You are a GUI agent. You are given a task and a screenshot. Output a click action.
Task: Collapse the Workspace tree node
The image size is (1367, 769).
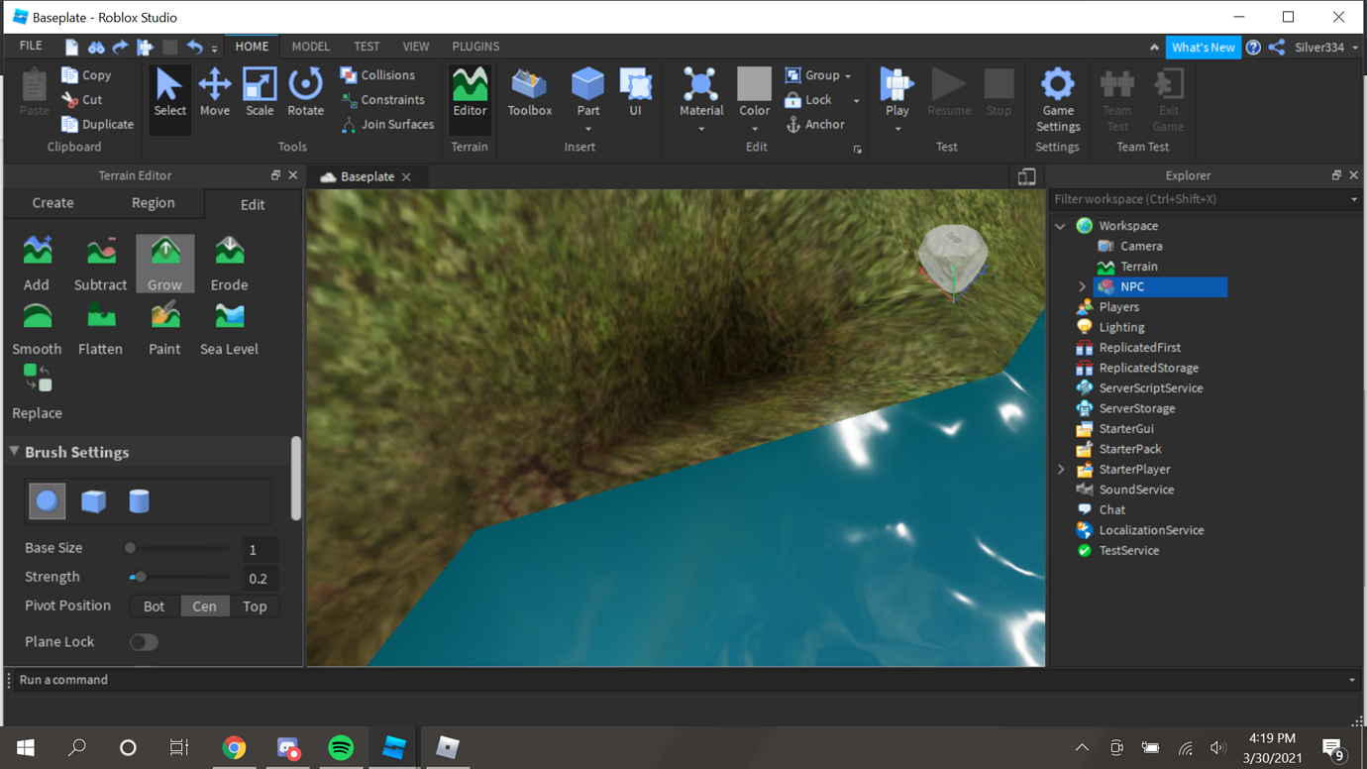tap(1061, 226)
